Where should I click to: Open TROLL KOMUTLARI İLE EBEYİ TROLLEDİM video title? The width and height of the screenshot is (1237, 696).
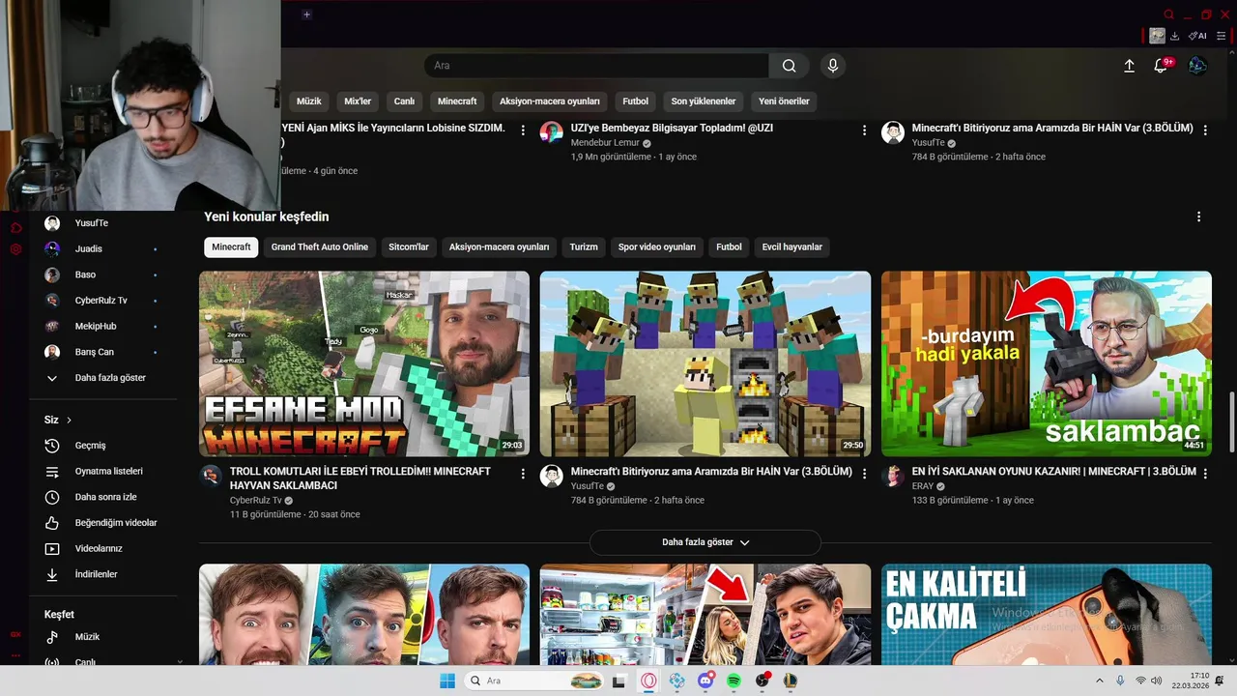tap(360, 478)
